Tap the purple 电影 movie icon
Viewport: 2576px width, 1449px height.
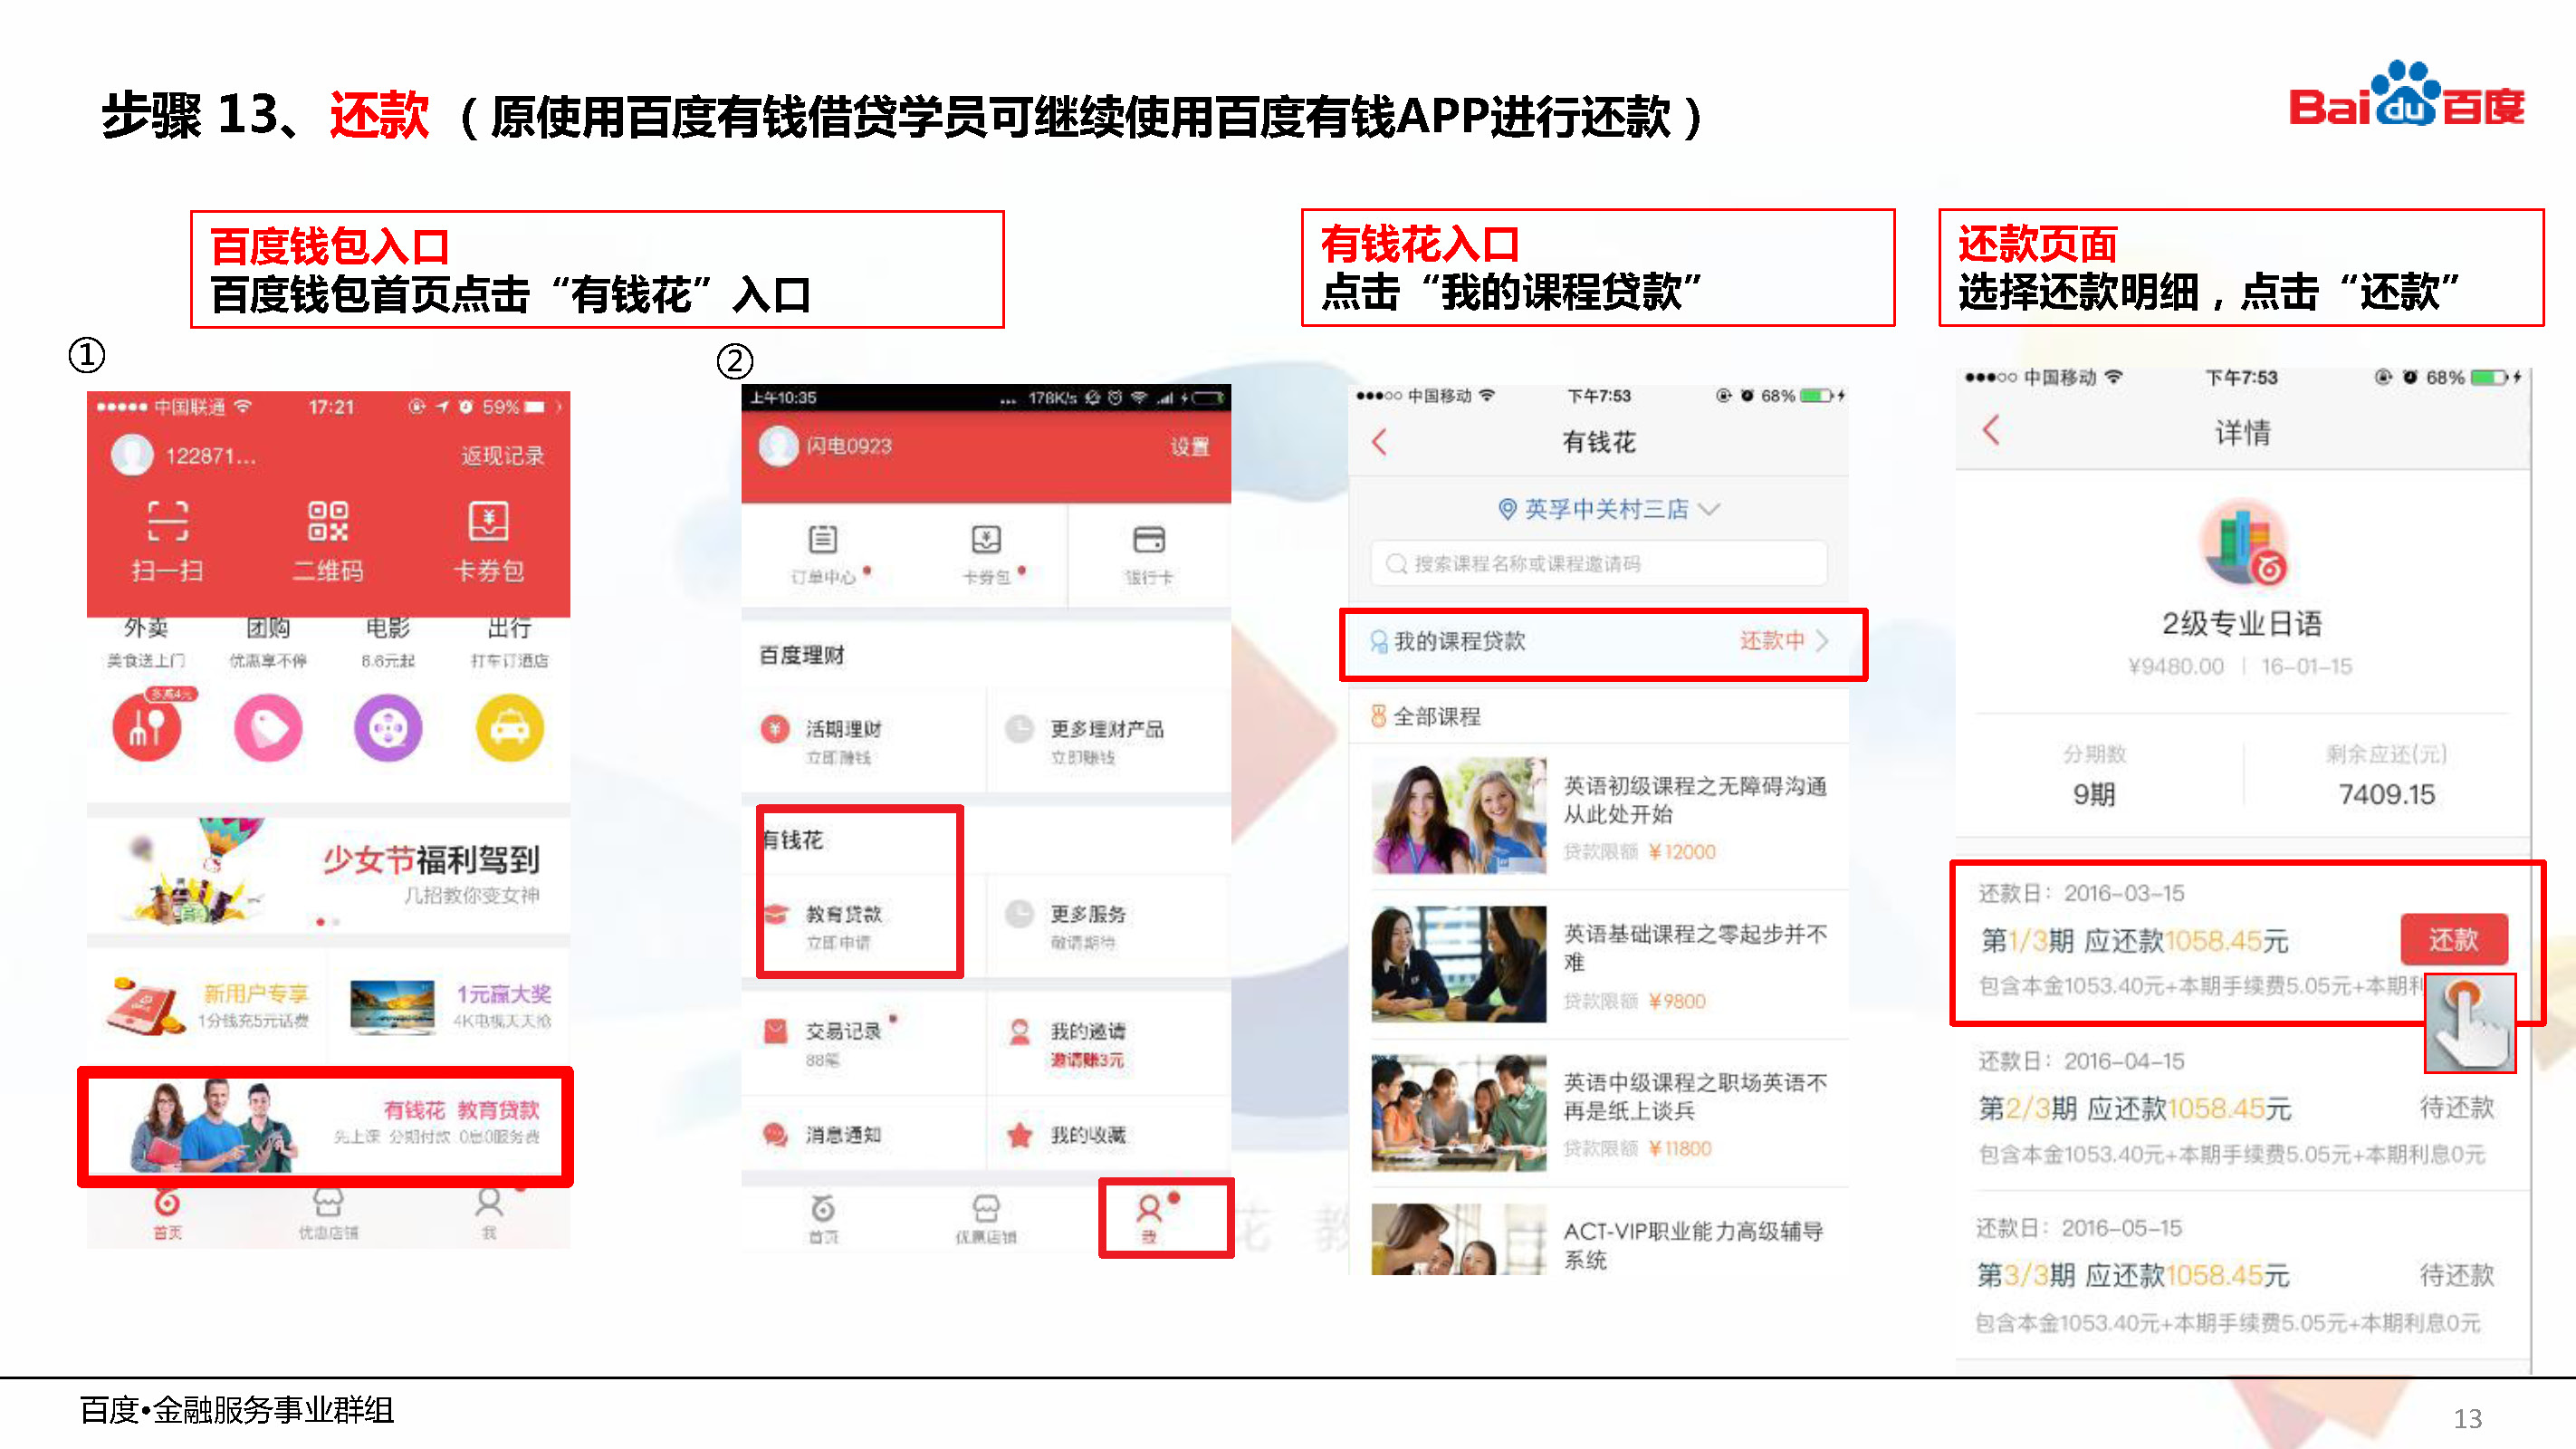click(x=388, y=728)
